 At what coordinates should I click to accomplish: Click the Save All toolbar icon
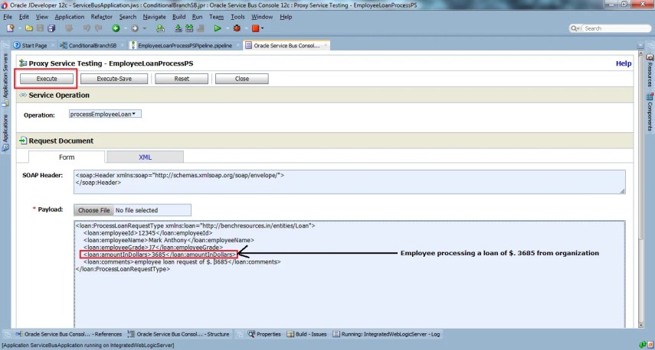tap(51, 28)
